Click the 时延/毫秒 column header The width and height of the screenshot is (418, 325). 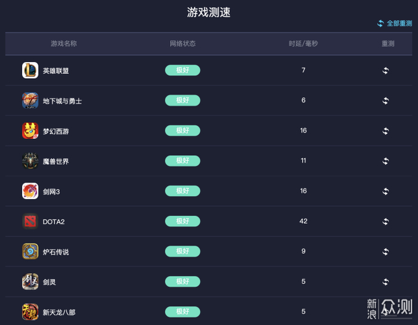(x=303, y=44)
